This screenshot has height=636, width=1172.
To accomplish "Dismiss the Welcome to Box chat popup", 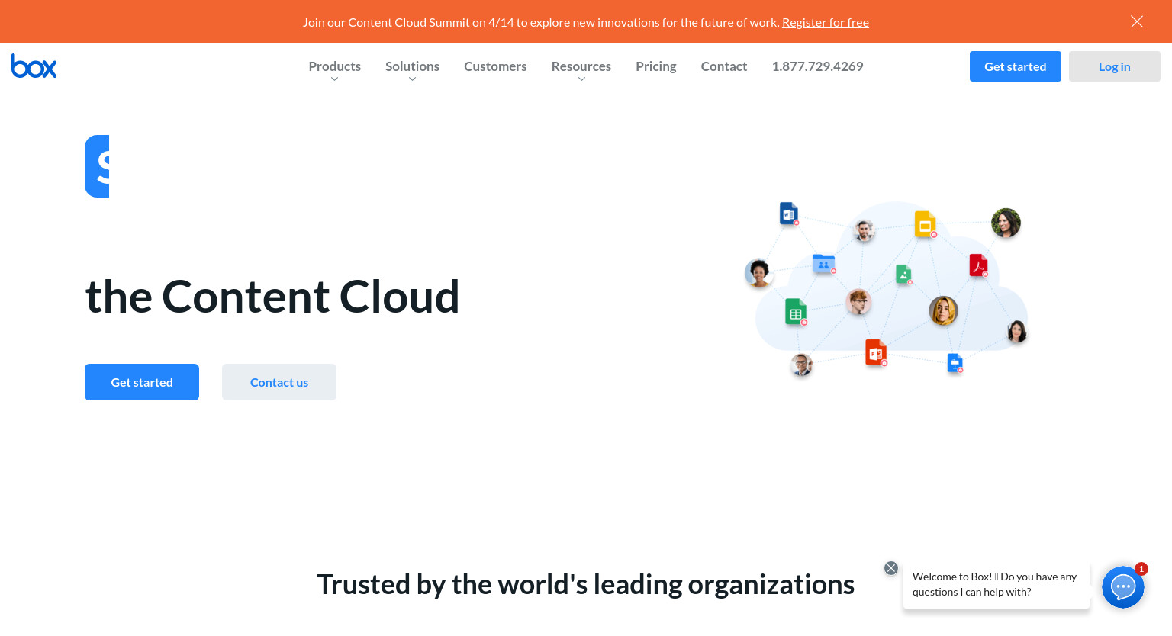I will [891, 568].
